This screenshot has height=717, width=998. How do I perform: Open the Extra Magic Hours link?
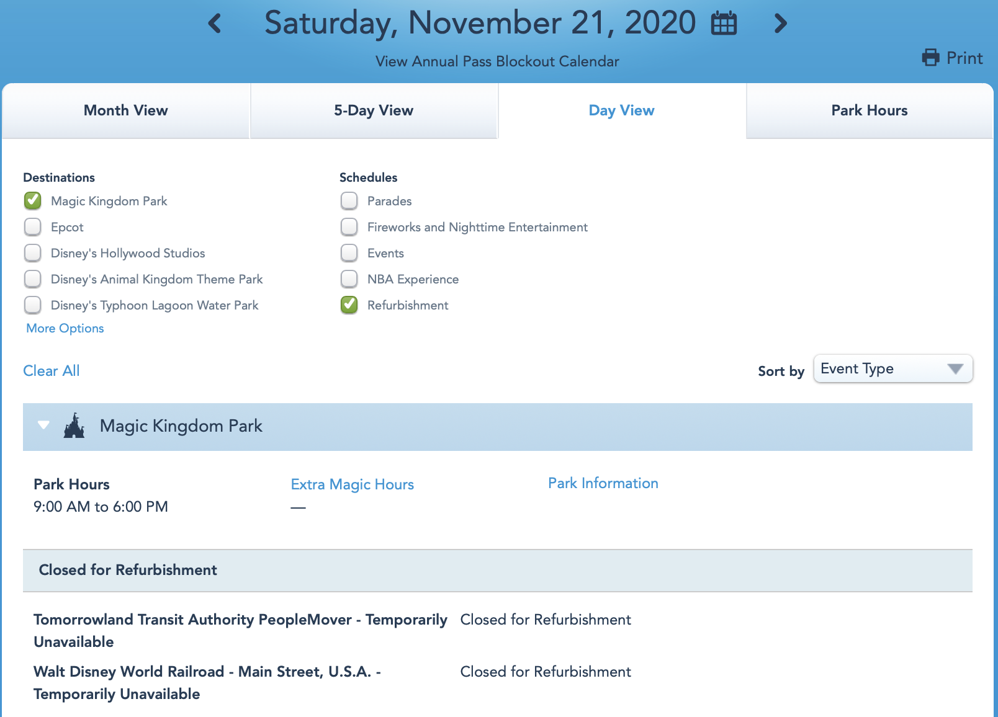coord(352,484)
